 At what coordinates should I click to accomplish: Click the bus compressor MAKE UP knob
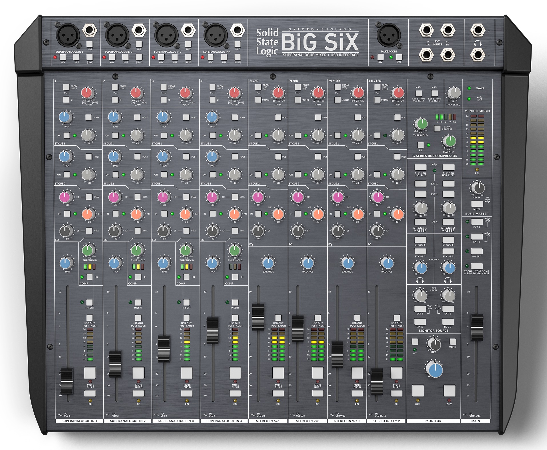coord(450,141)
